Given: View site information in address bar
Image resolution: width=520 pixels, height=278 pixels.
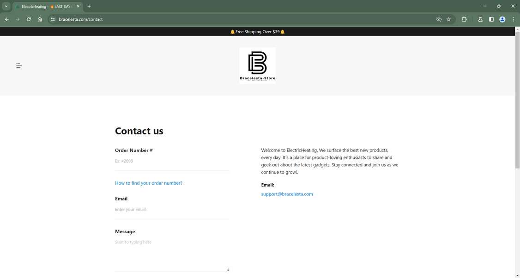Looking at the screenshot, I should pos(53,19).
